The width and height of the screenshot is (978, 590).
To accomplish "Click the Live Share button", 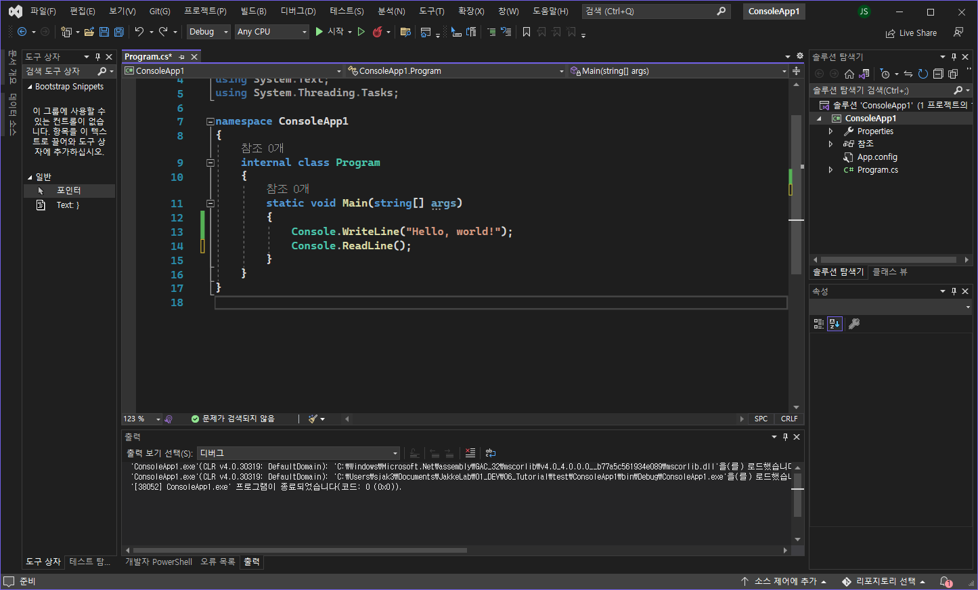I will pos(911,33).
